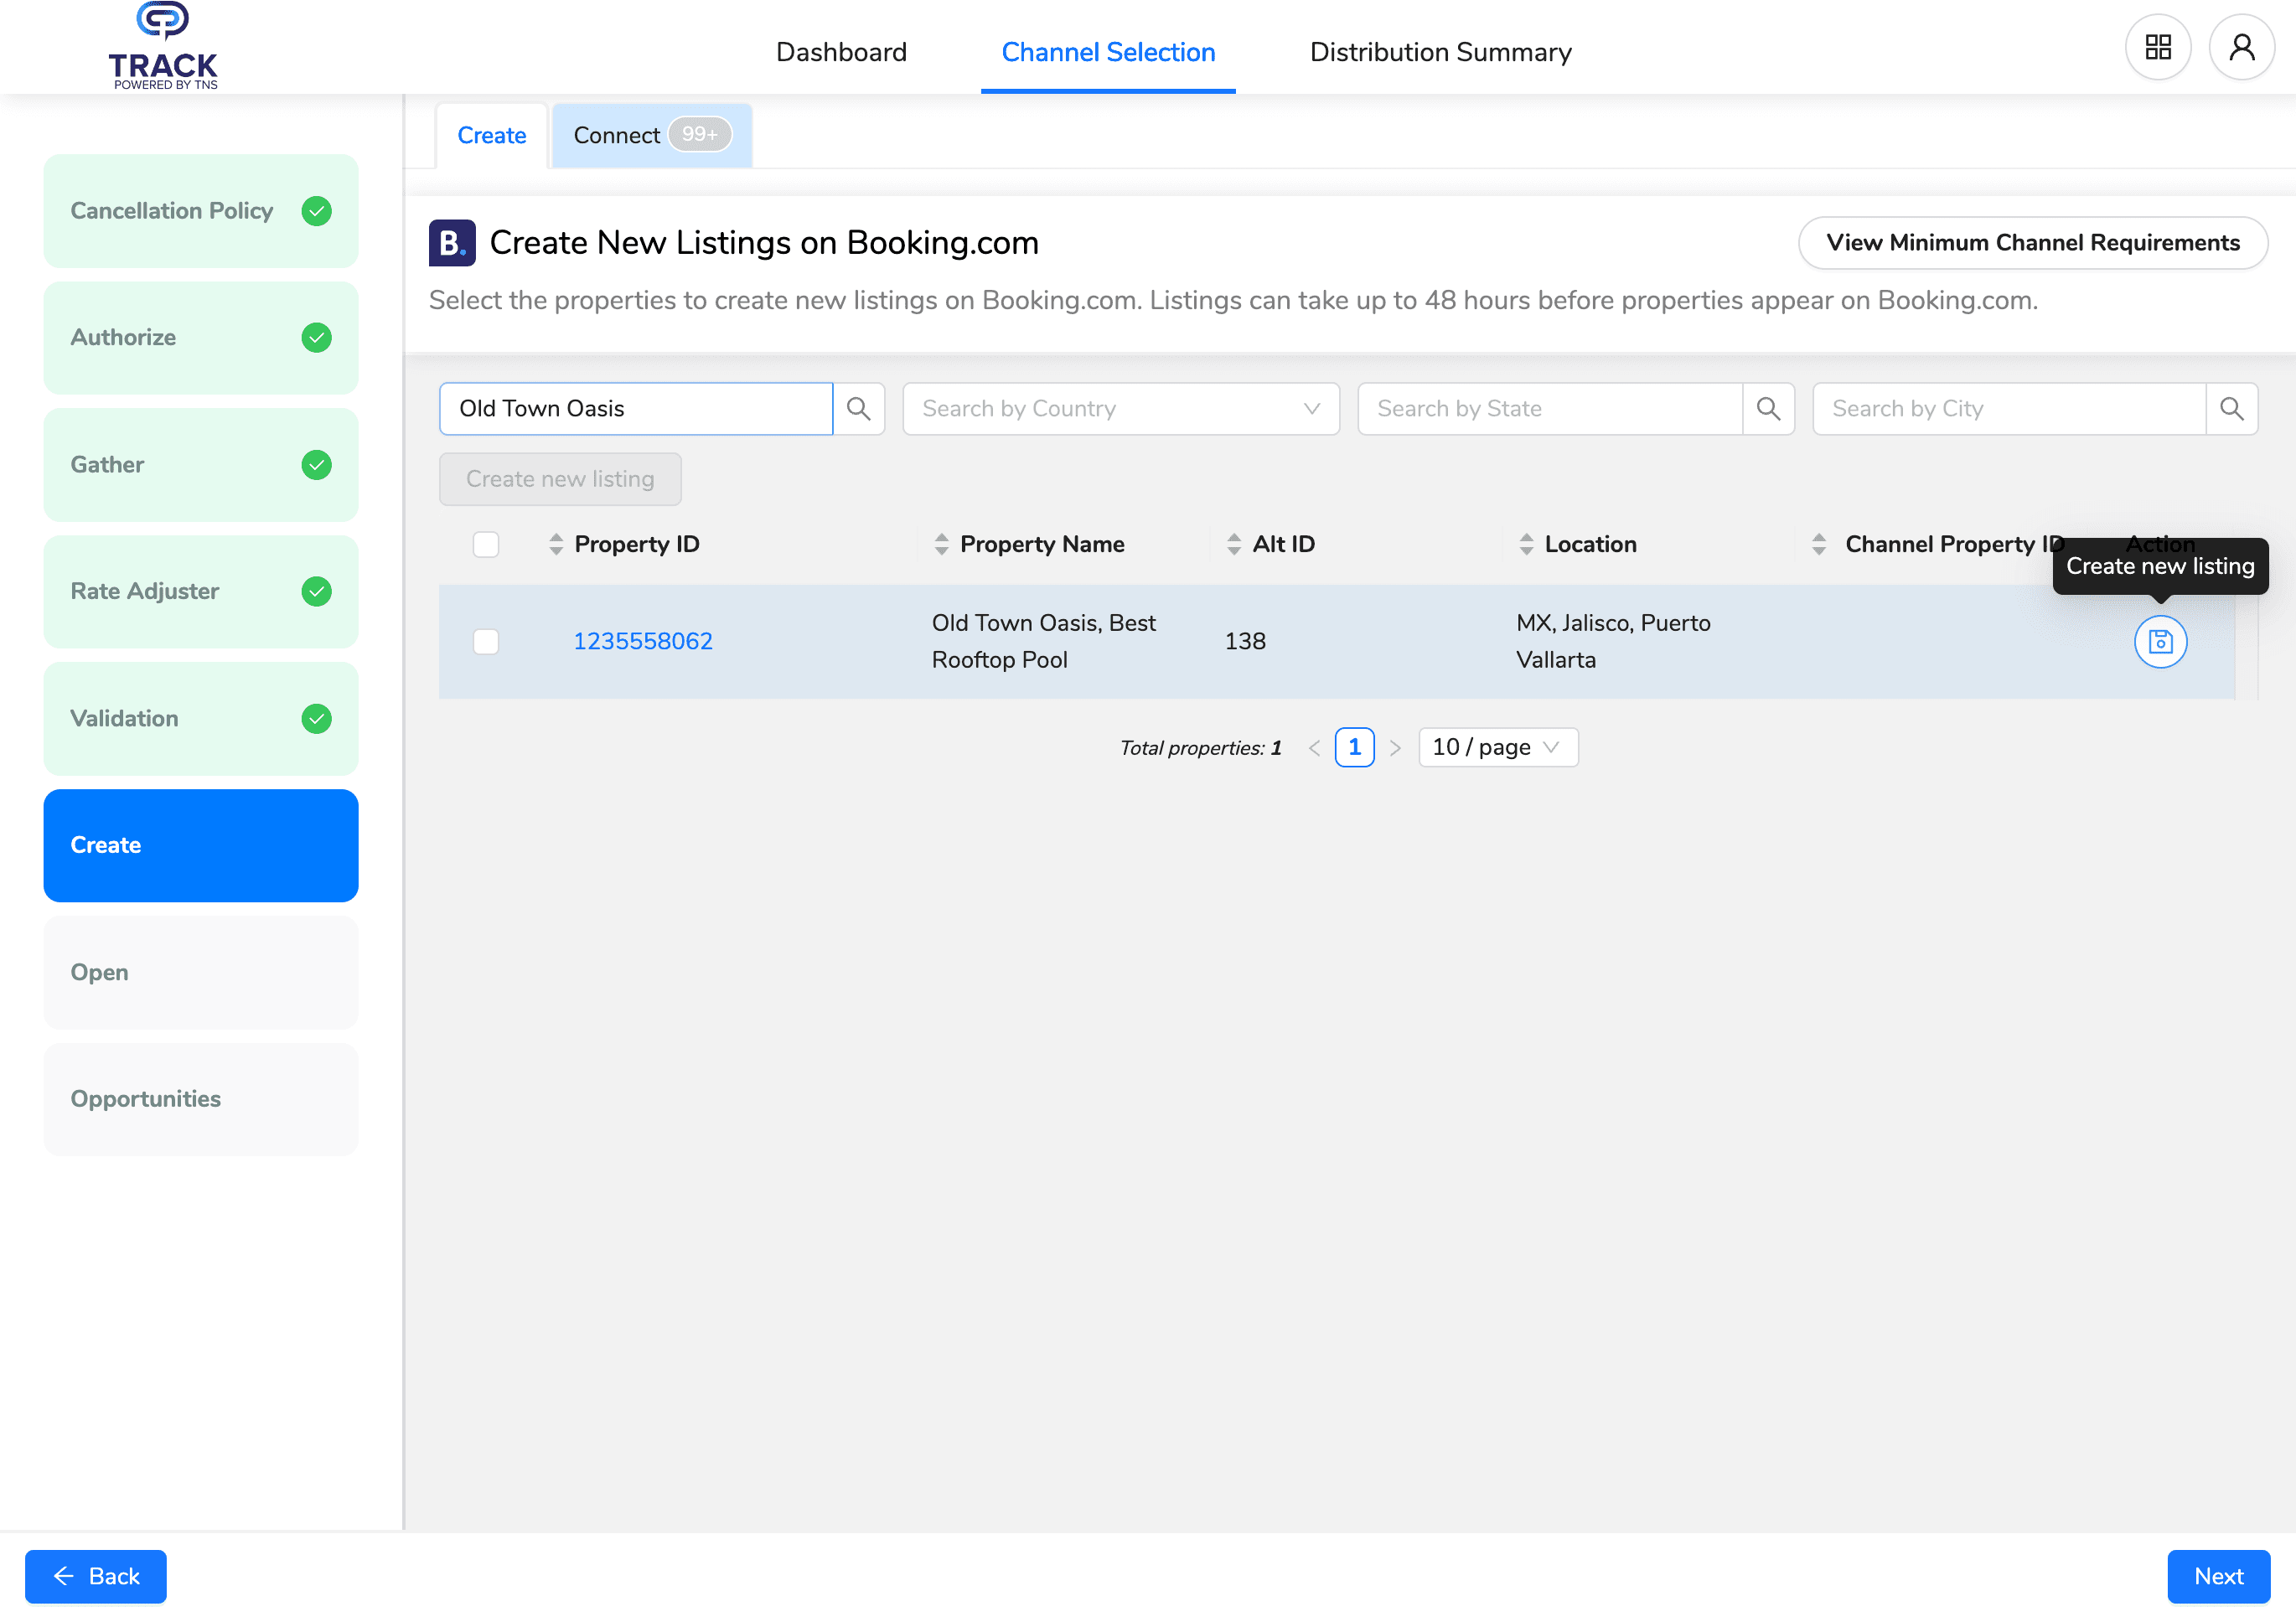The image size is (2296, 1622).
Task: Select the Channel Selection tab
Action: pos(1108,52)
